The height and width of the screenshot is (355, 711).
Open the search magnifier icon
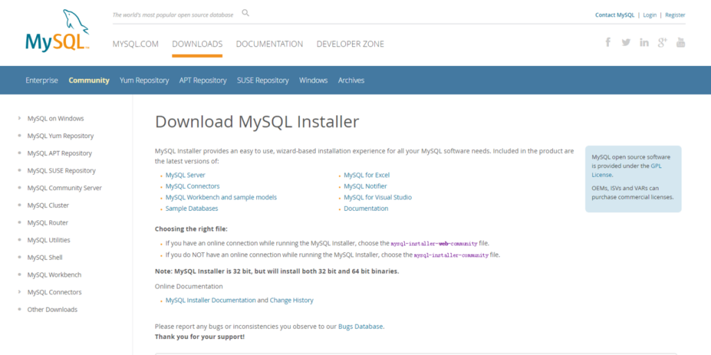[x=245, y=13]
